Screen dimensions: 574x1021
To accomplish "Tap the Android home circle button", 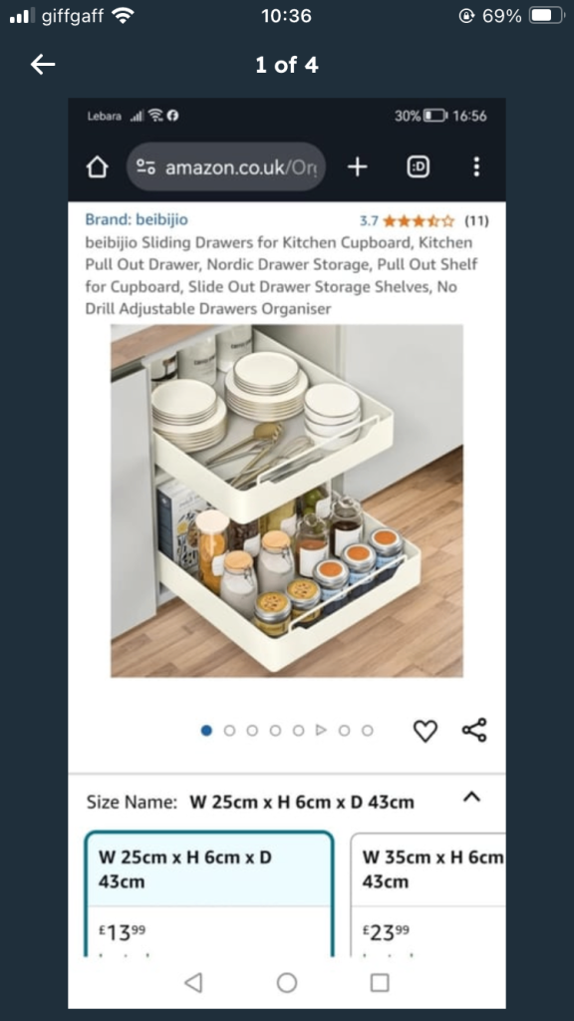I will 287,982.
